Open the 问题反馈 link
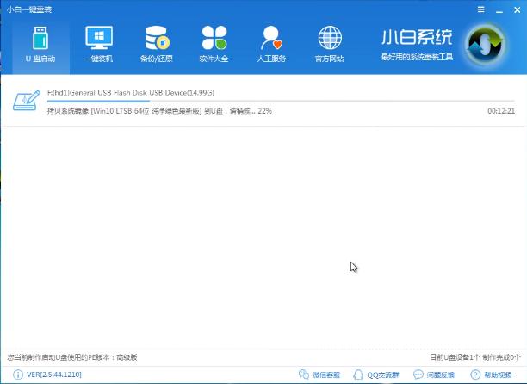Viewport: 527px width, 384px height. pos(441,375)
